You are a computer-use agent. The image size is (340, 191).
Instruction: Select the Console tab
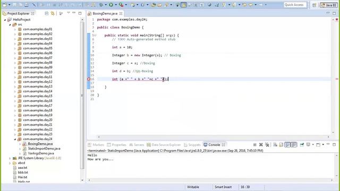click(x=214, y=145)
